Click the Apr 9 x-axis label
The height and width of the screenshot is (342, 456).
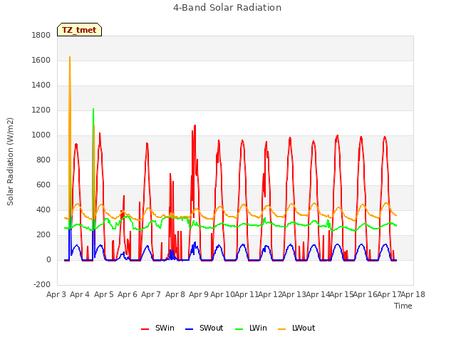point(199,294)
